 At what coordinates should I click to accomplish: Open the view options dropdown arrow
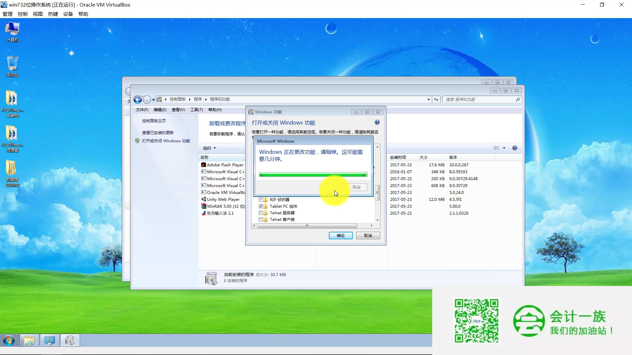504,148
